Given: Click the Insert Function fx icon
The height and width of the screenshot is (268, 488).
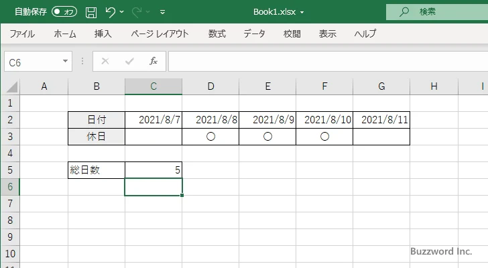Looking at the screenshot, I should 154,61.
